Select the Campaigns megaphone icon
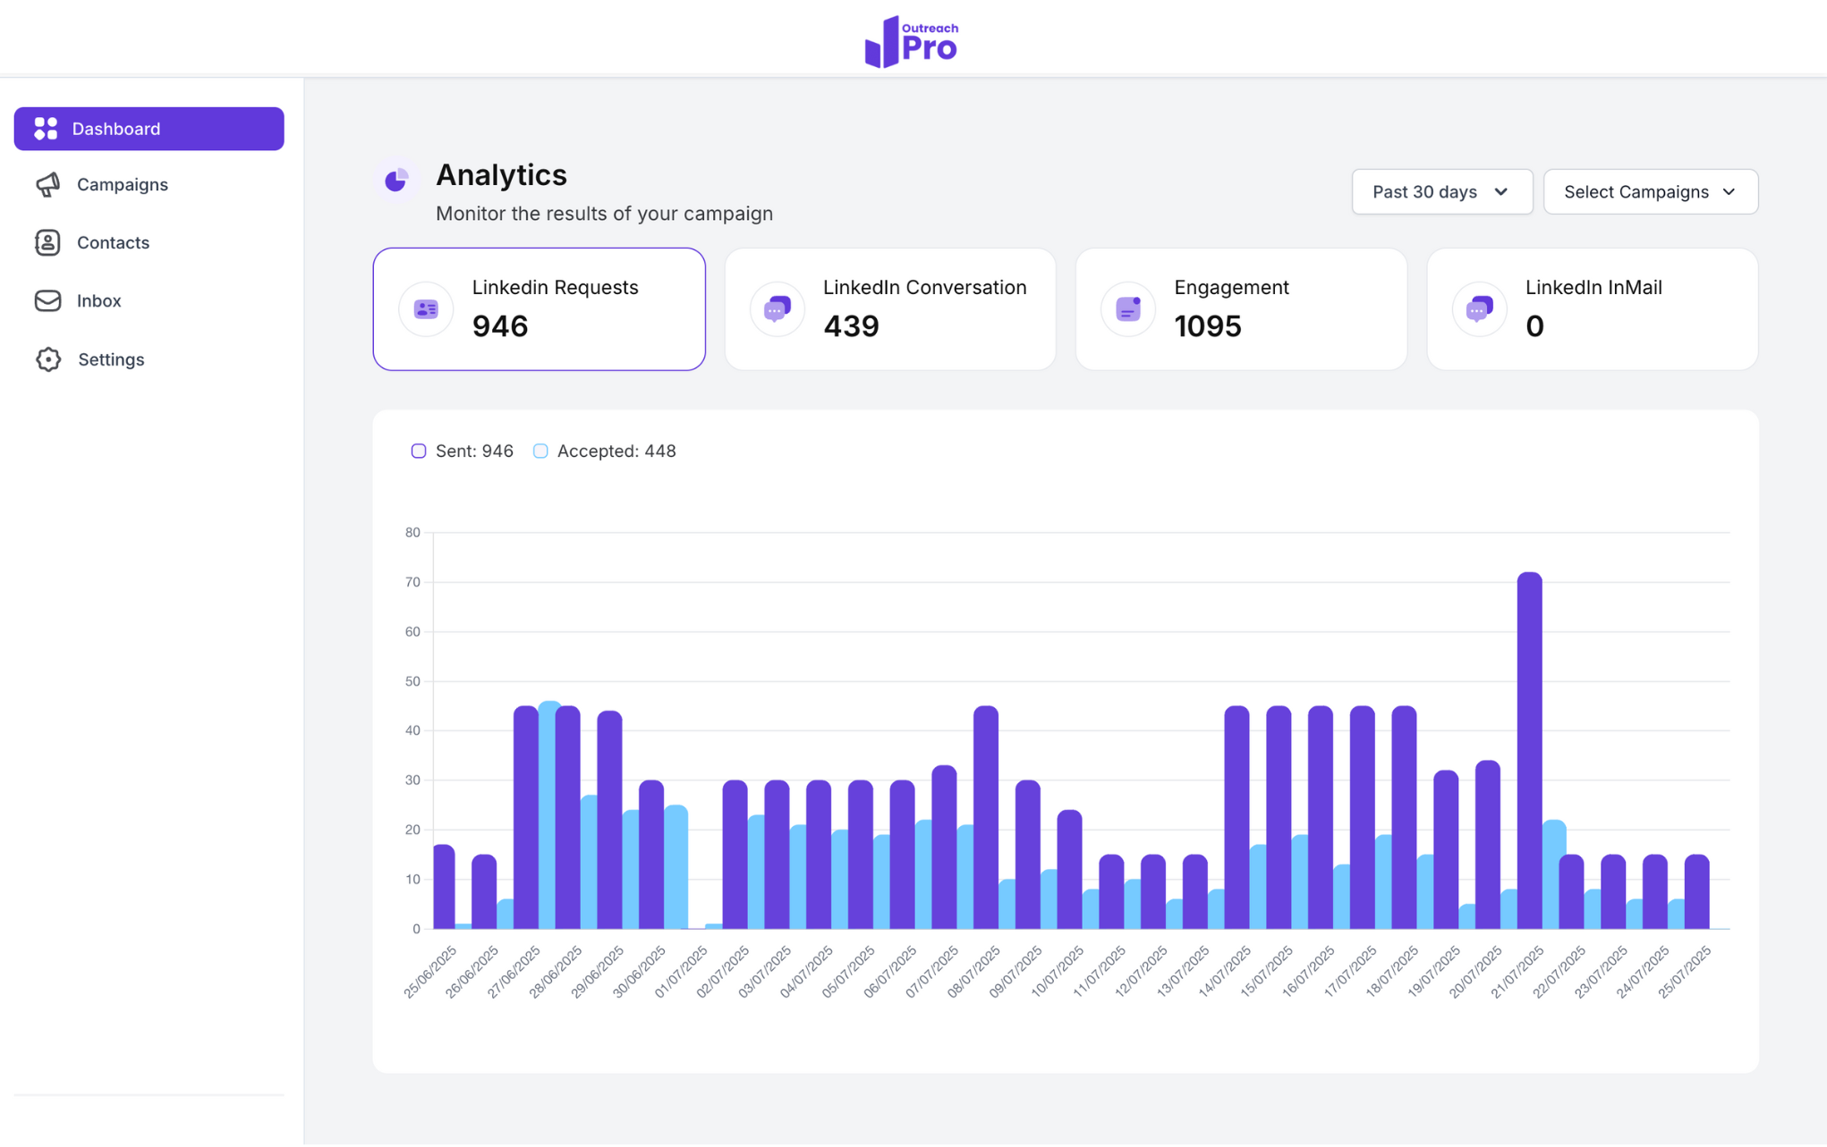 coord(47,184)
